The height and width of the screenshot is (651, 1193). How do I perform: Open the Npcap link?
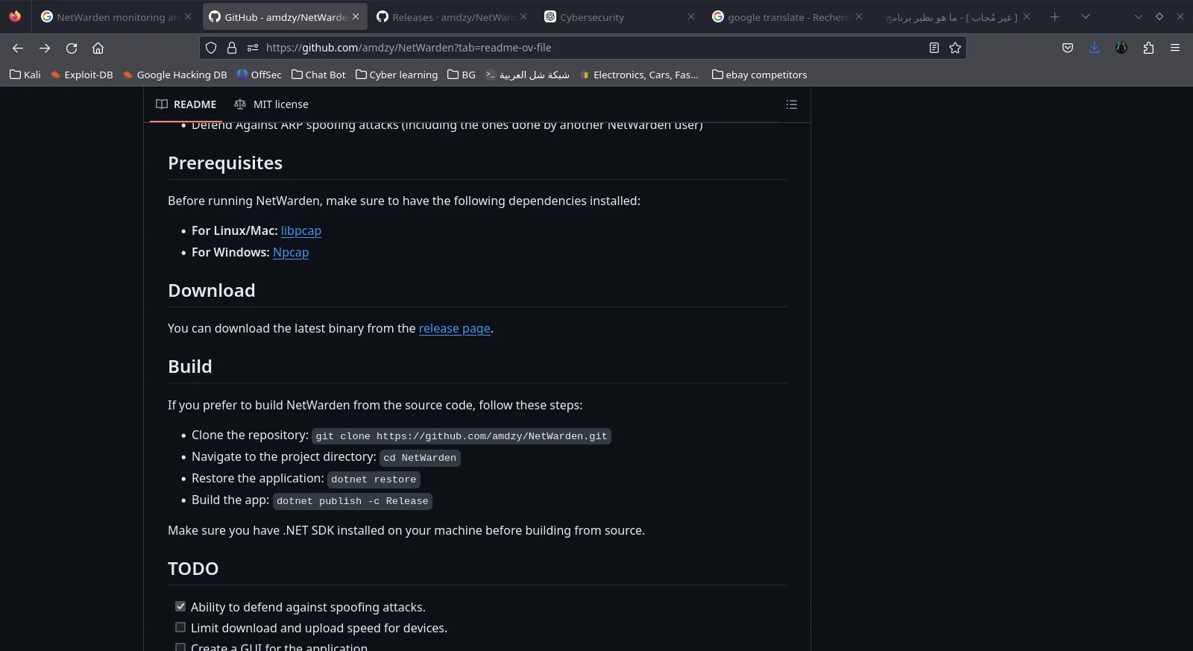click(x=291, y=253)
